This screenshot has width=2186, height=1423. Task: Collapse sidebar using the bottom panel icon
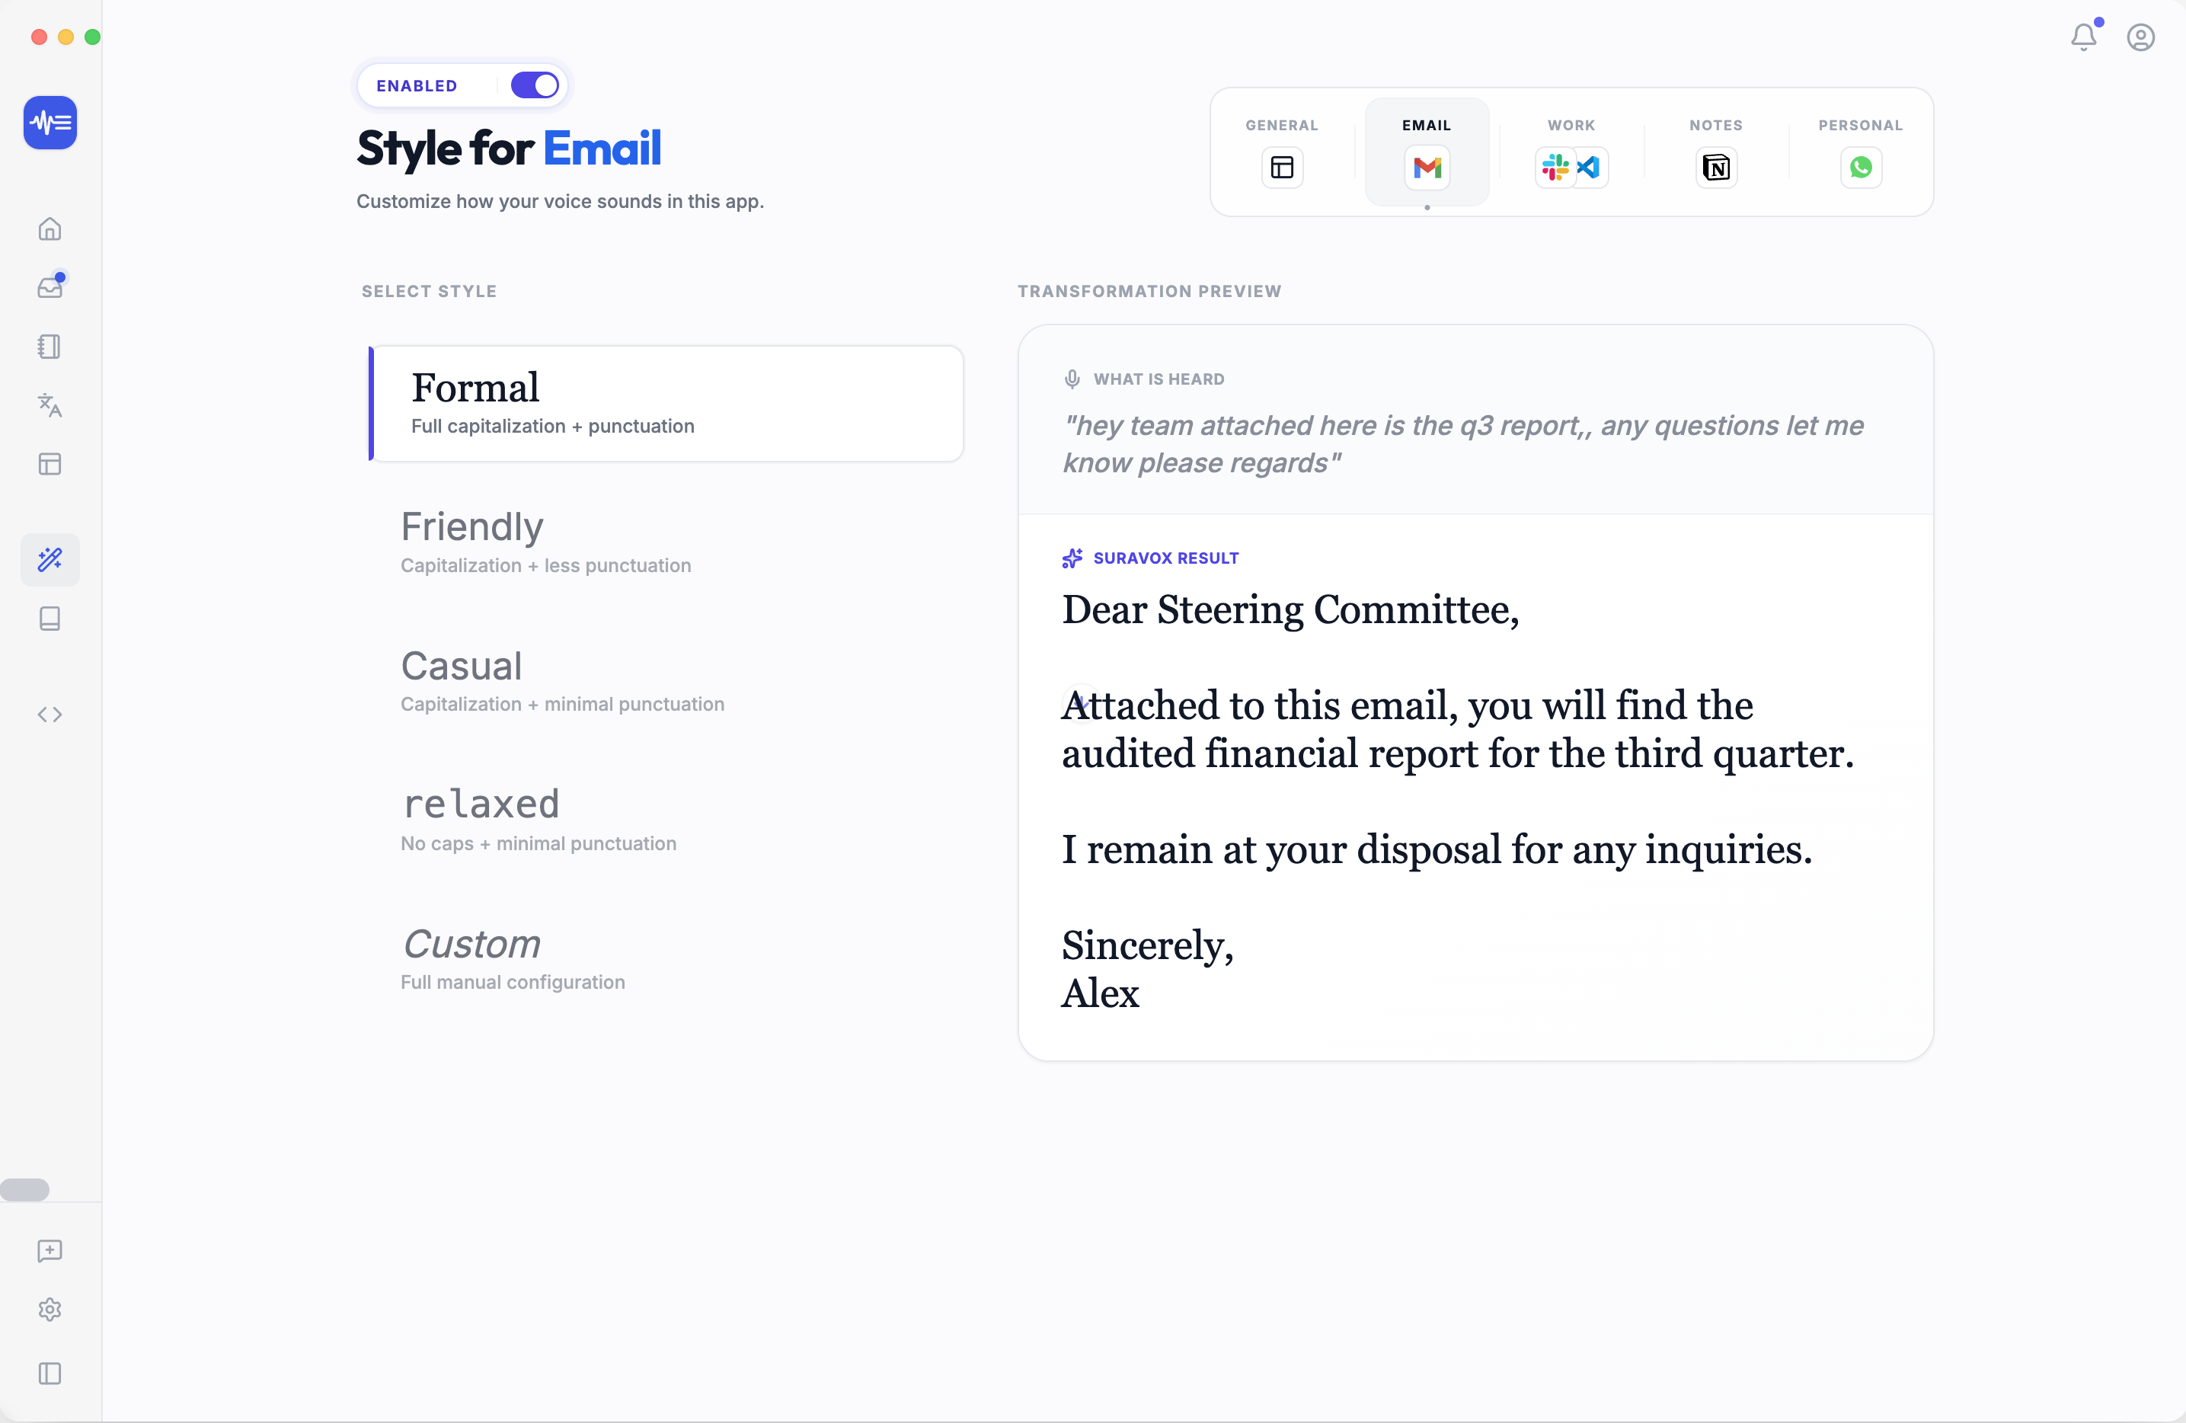tap(50, 1373)
